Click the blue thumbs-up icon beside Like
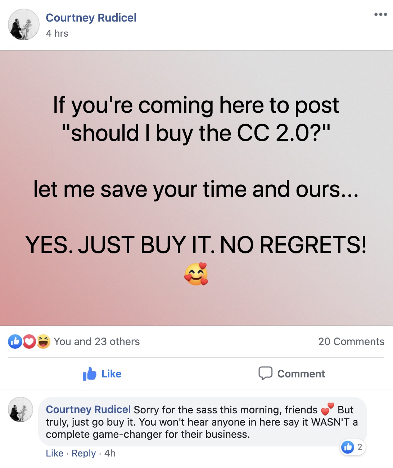Image resolution: width=393 pixels, height=468 pixels. pos(90,374)
